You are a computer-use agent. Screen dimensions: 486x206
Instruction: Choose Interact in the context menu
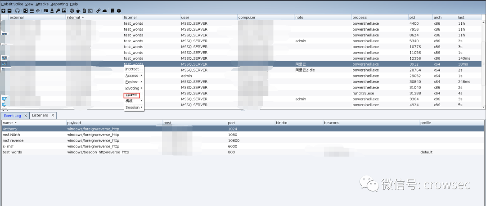point(134,69)
